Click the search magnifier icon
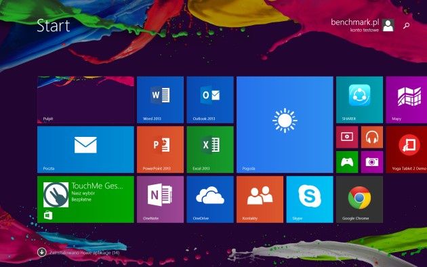Viewport: 427px width, 267px height. pos(406,26)
